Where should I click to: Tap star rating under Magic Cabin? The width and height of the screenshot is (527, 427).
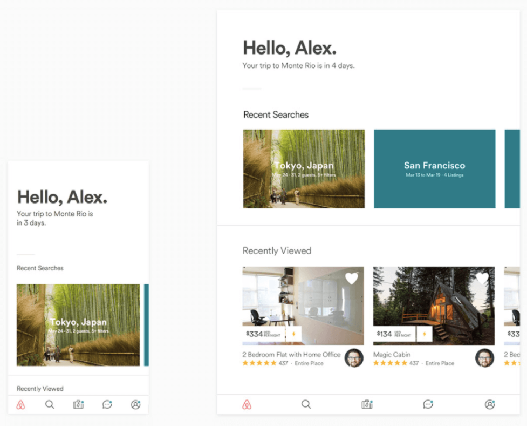coord(390,363)
